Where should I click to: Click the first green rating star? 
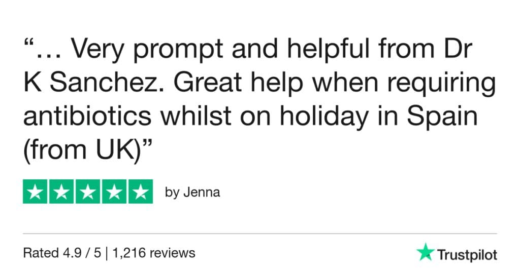click(36, 191)
